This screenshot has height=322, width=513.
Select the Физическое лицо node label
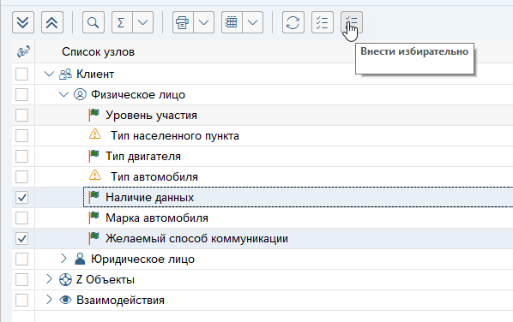pyautogui.click(x=138, y=95)
